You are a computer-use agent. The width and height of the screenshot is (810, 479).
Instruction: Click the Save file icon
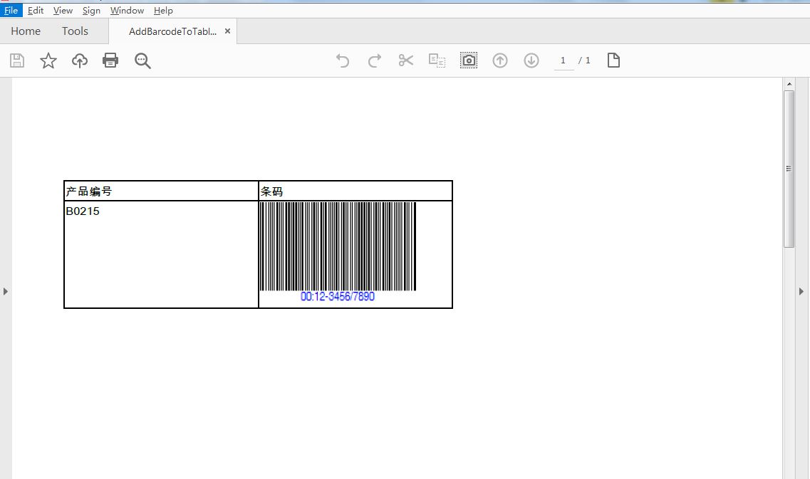[17, 60]
